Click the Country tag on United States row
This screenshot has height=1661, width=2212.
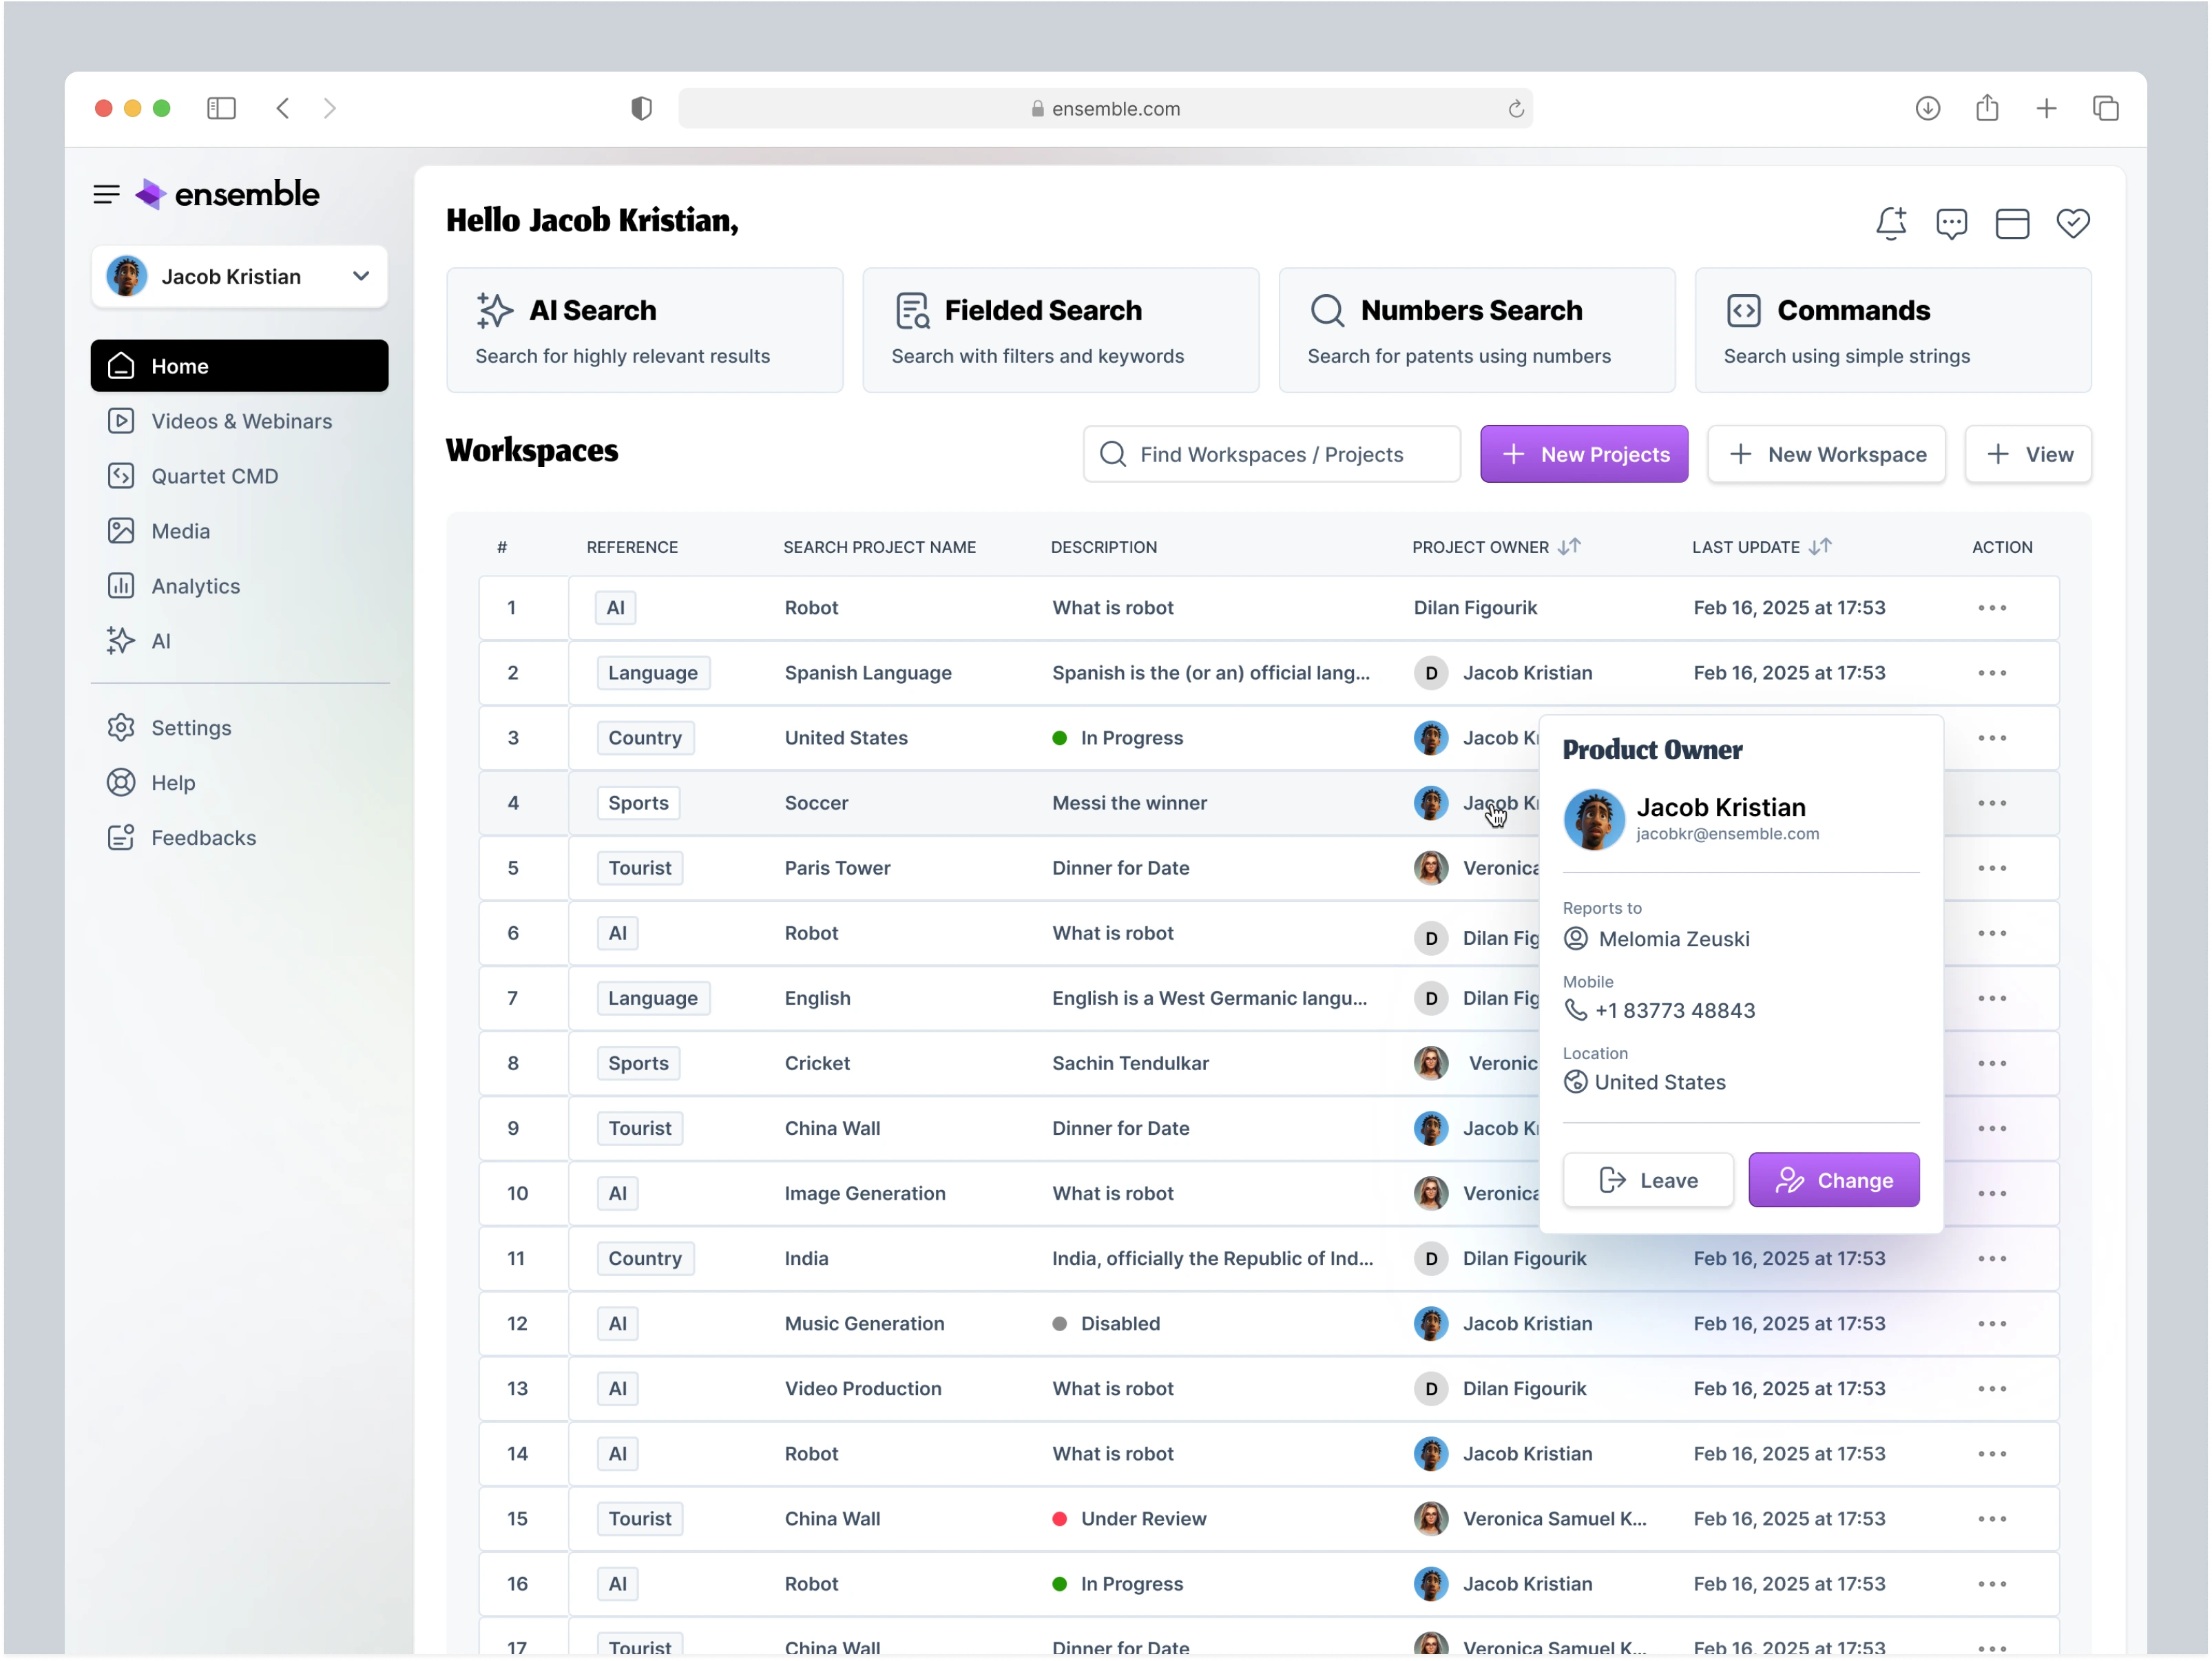pyautogui.click(x=645, y=738)
